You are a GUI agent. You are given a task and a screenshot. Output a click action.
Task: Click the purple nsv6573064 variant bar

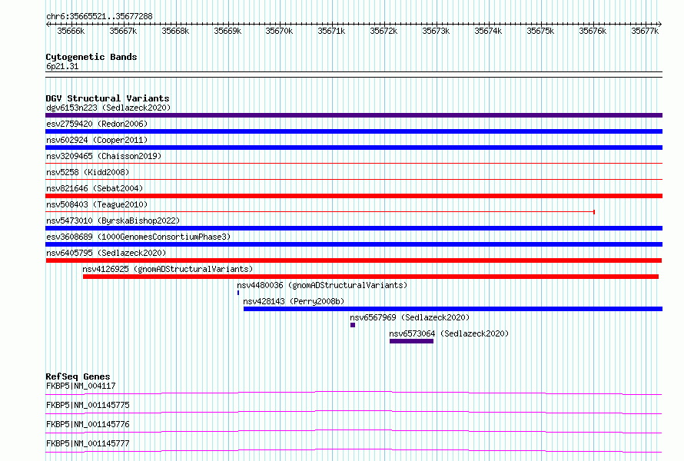tap(411, 341)
